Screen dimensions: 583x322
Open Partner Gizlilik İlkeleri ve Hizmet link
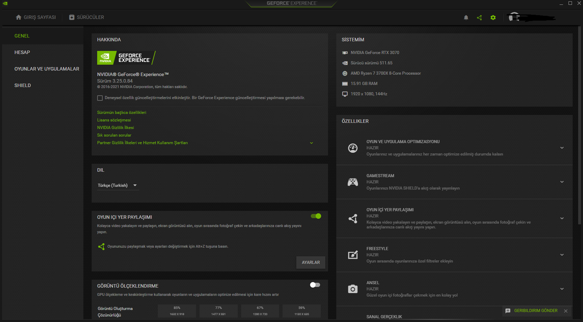pyautogui.click(x=142, y=143)
